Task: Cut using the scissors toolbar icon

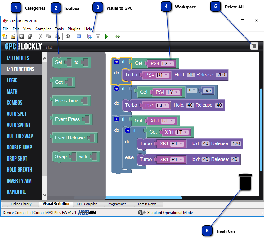Action: [x=40, y=36]
